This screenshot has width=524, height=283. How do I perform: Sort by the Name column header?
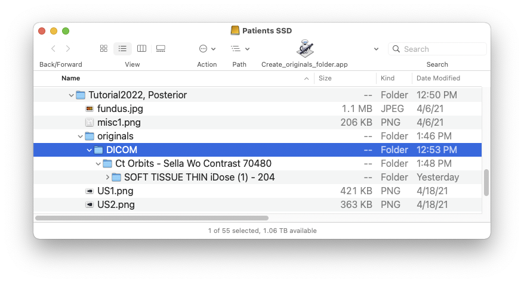coord(70,78)
